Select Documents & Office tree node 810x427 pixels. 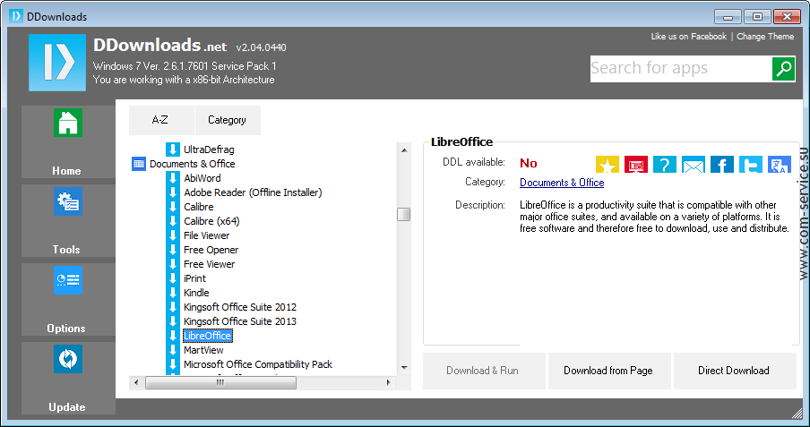pos(192,164)
